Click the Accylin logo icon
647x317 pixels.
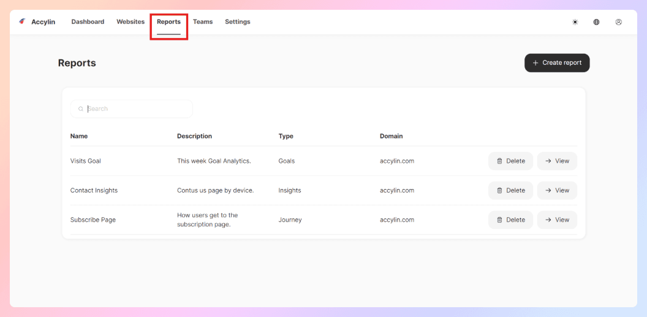[x=23, y=21]
